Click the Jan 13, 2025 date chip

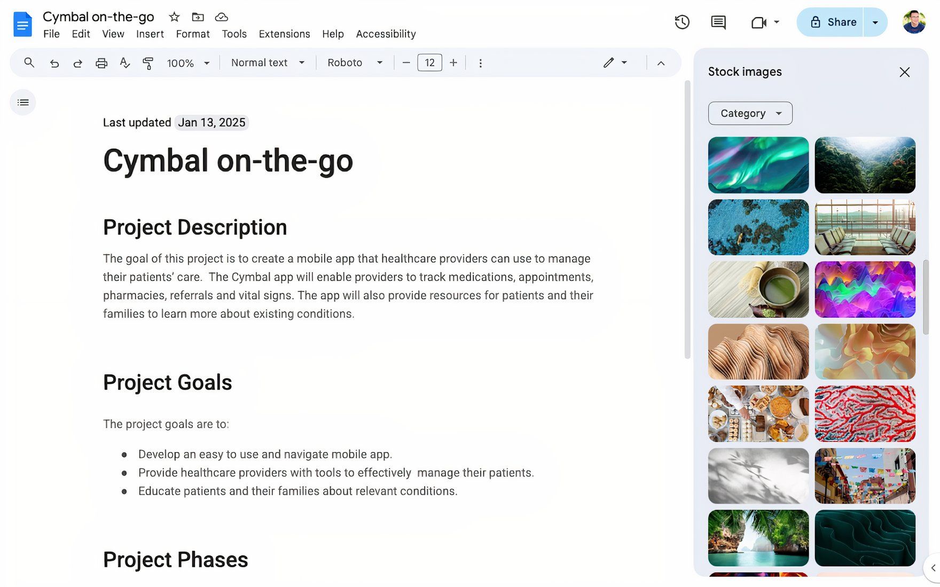click(211, 123)
